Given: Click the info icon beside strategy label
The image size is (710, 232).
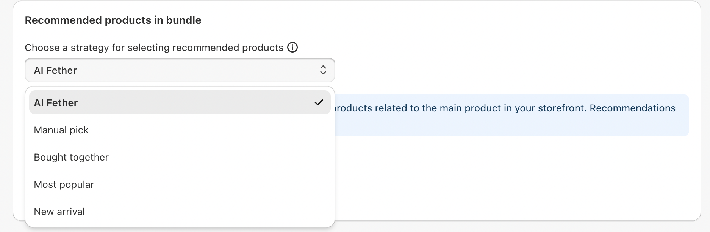Looking at the screenshot, I should (x=292, y=47).
